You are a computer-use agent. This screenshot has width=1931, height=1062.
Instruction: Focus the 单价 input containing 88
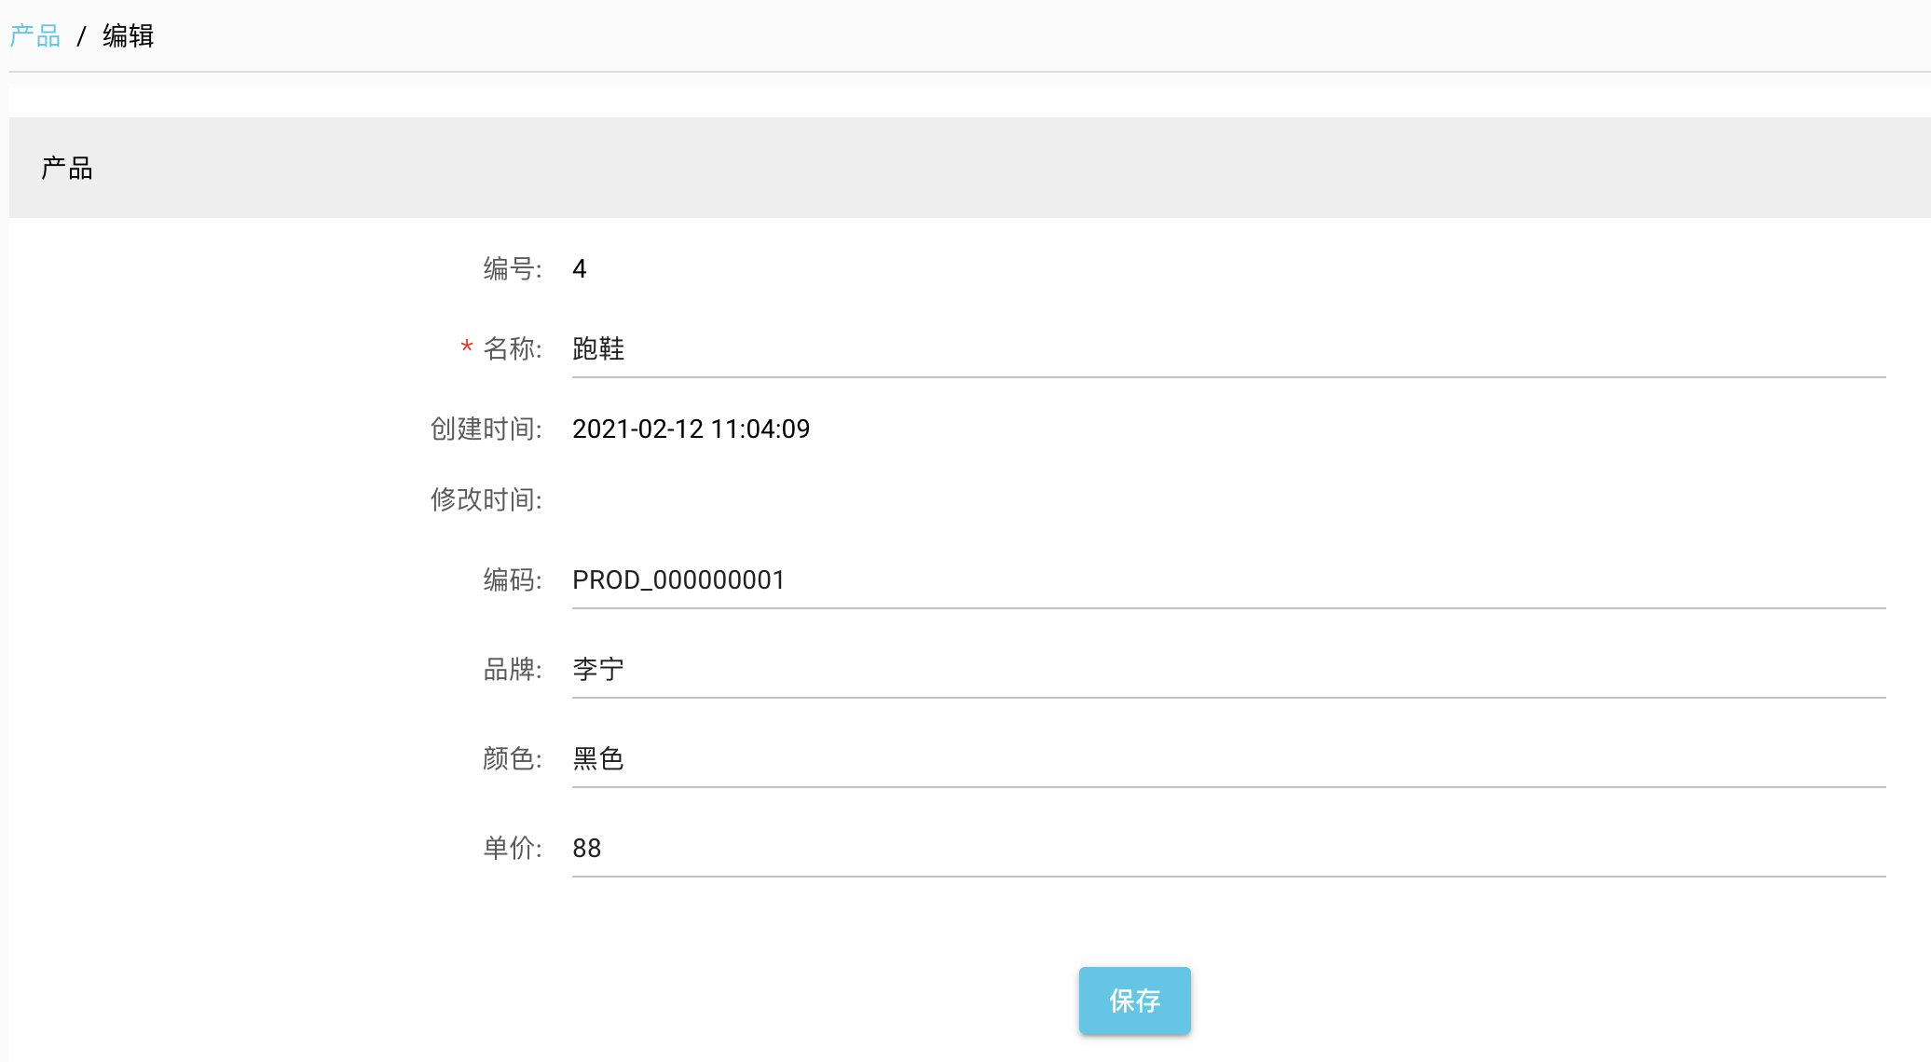tap(1228, 849)
